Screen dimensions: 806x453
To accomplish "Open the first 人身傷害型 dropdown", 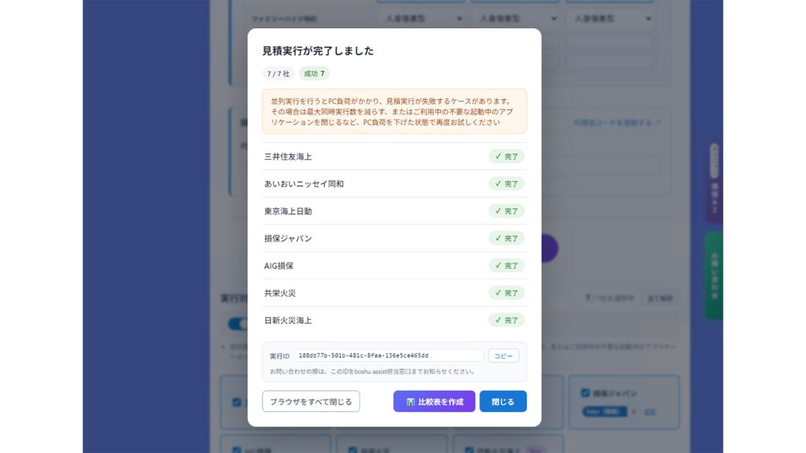I will [423, 19].
